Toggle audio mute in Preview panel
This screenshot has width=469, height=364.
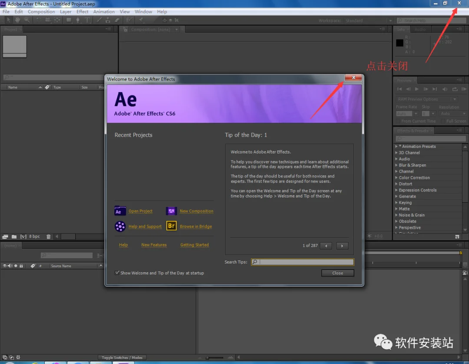(x=445, y=89)
